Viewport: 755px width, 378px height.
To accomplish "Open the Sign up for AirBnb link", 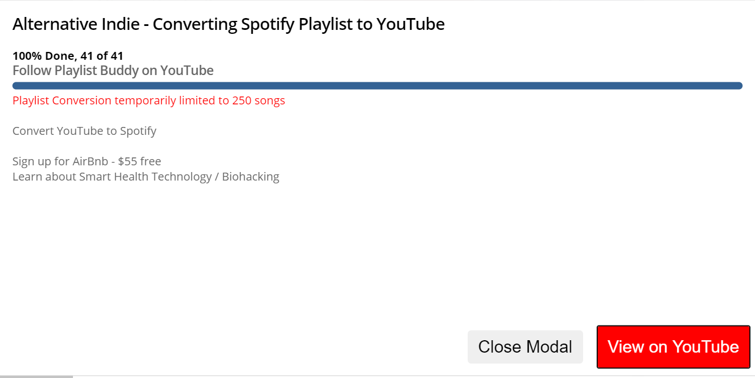I will click(x=87, y=161).
